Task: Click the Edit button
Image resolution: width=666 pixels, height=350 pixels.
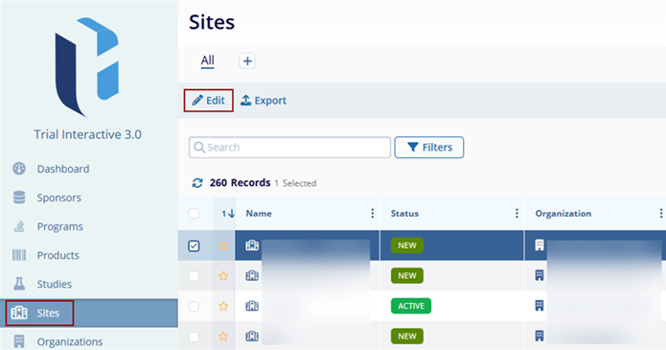Action: pos(209,101)
